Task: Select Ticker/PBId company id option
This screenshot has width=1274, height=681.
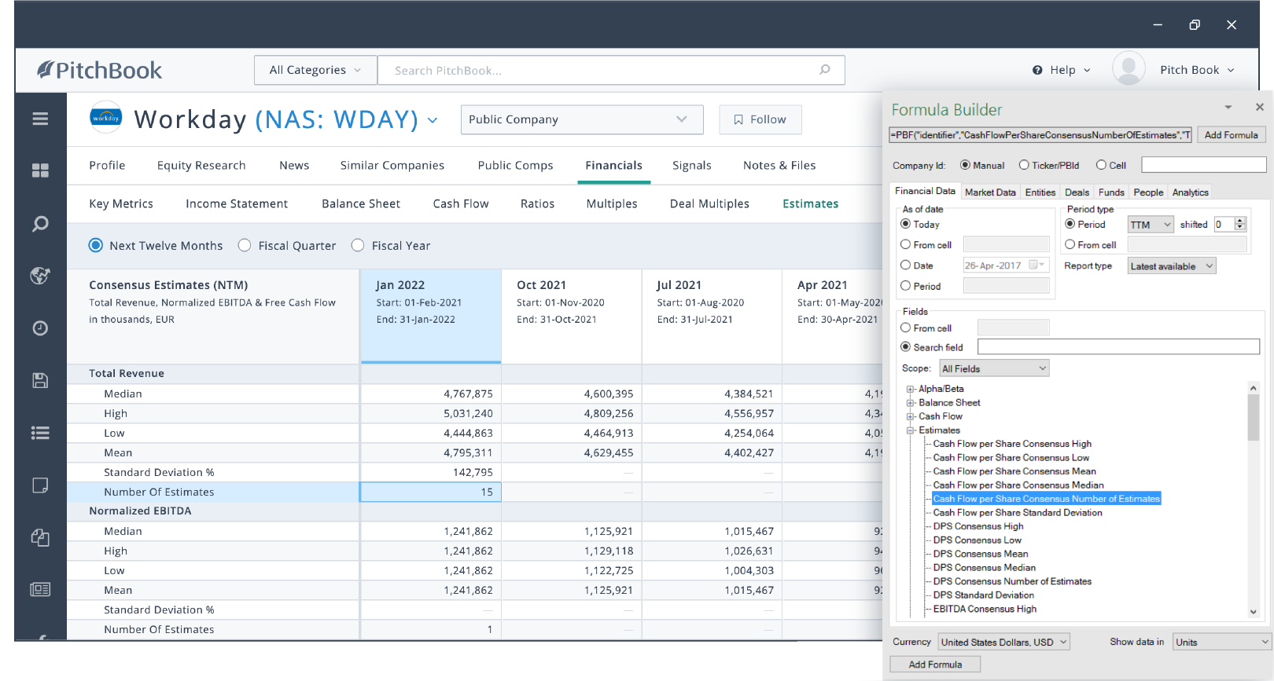Action: click(x=1024, y=165)
